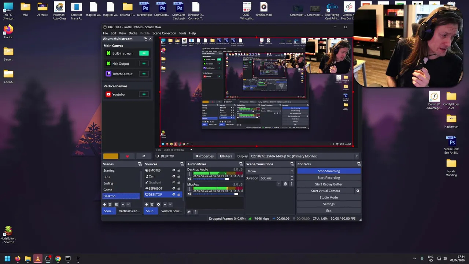Add a scene transition with plus icon
The image size is (469, 264).
coord(279,184)
